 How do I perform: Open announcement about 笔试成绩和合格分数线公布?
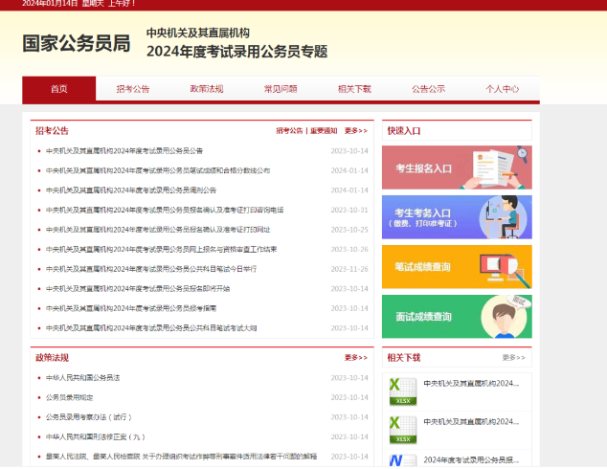158,170
